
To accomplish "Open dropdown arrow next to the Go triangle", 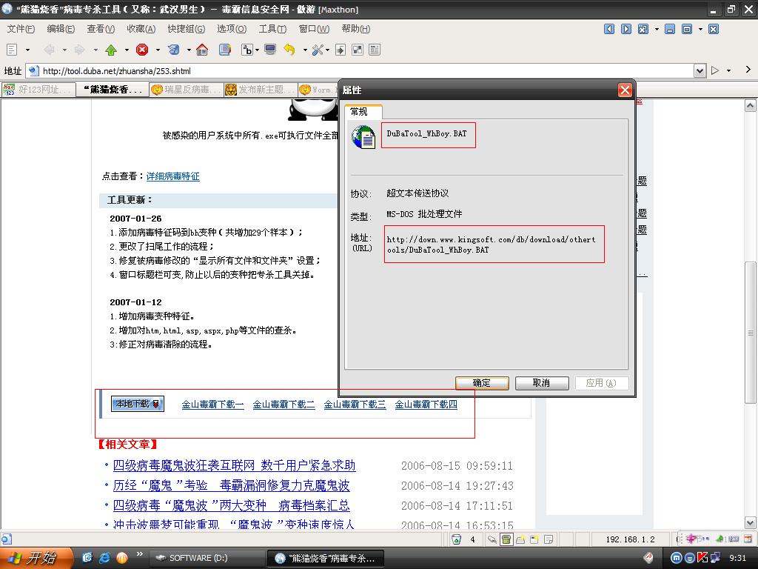I will 728,71.
